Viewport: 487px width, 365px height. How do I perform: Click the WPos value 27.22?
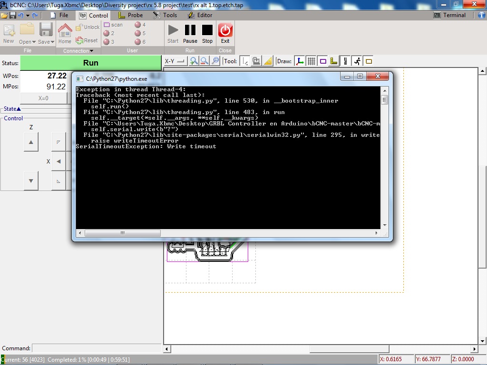click(x=57, y=76)
